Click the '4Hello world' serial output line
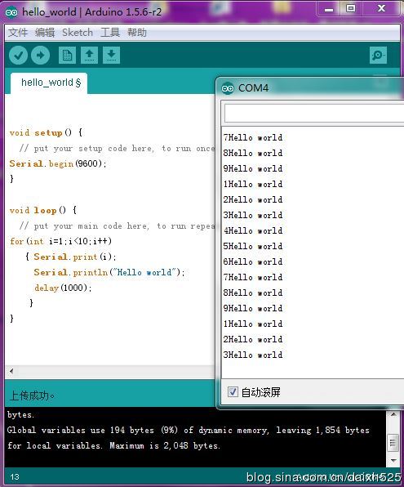 click(253, 230)
